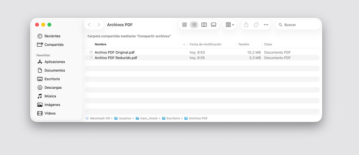
Task: Click the Archivo PDF Reducido.pdf file icon
Action: (x=91, y=58)
